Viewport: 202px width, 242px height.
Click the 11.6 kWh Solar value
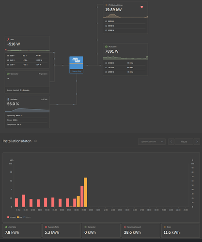171,232
